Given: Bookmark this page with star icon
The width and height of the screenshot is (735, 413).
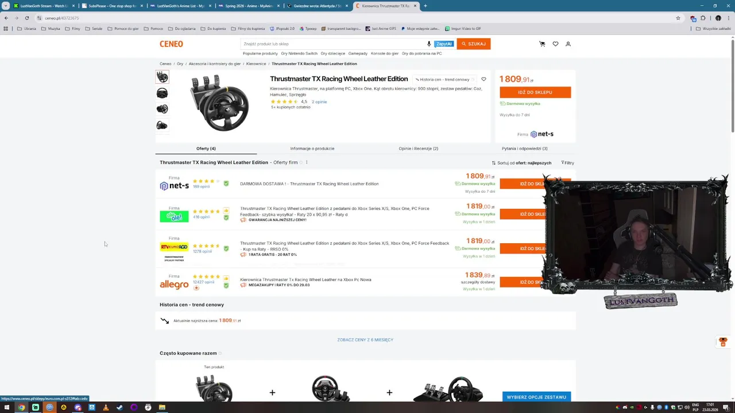Looking at the screenshot, I should (678, 18).
